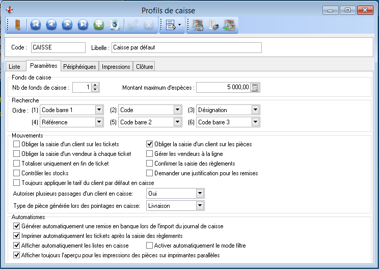Viewport: 379px width, 269px height.
Task: Toggle 'Activer automatiquement le mode filtre'
Action: [150, 246]
